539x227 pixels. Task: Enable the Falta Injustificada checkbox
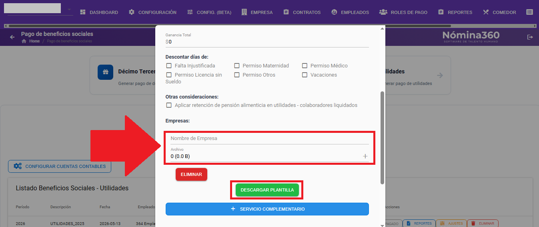pos(169,65)
